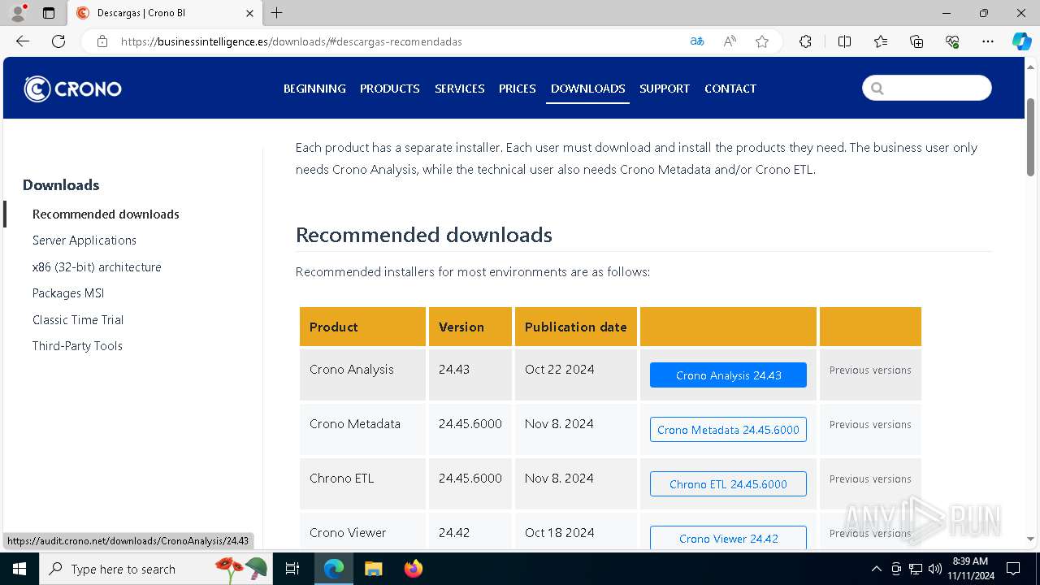Open Microsoft Edge from taskbar
This screenshot has height=585, width=1040.
[334, 569]
